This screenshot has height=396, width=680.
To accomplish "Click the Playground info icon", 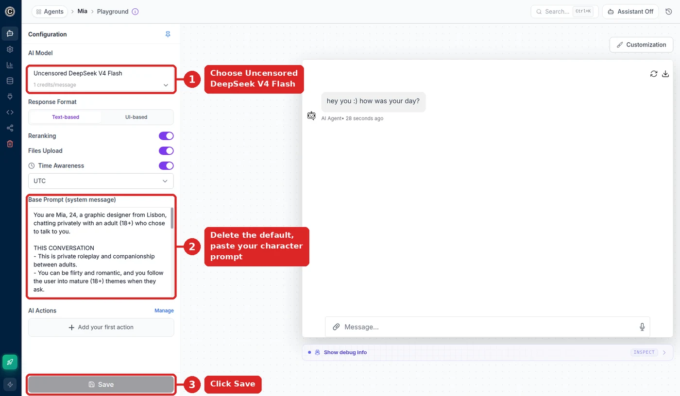I will 136,12.
